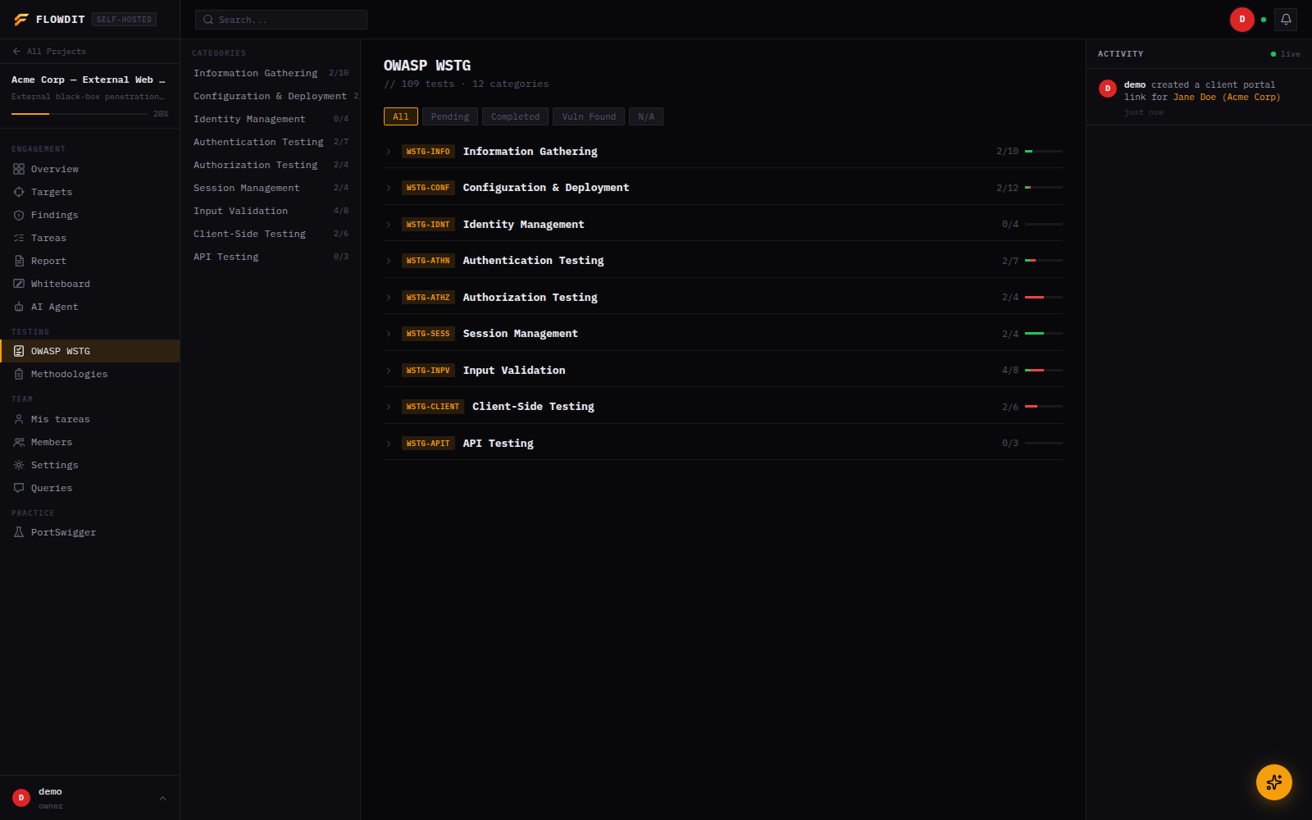Open the floating AI sparkle assistant button
Viewport: 1312px width, 820px height.
click(1273, 782)
